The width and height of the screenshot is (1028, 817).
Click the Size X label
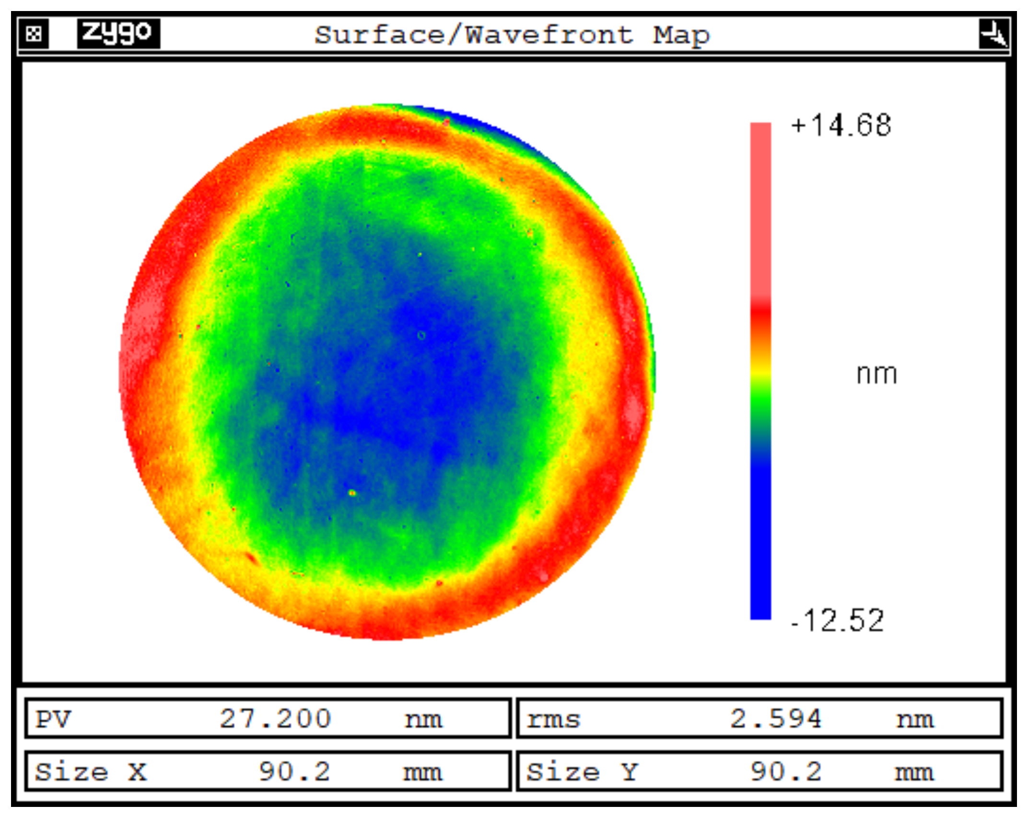coord(91,772)
